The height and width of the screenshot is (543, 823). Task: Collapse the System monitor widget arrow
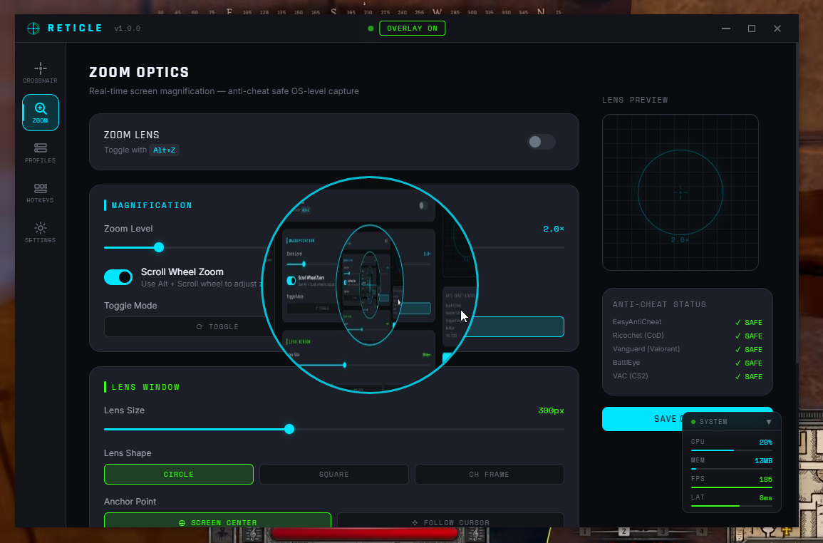tap(768, 422)
